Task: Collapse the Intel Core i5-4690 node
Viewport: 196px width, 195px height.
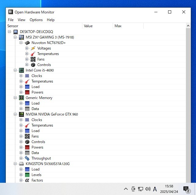Action: tap(15, 70)
